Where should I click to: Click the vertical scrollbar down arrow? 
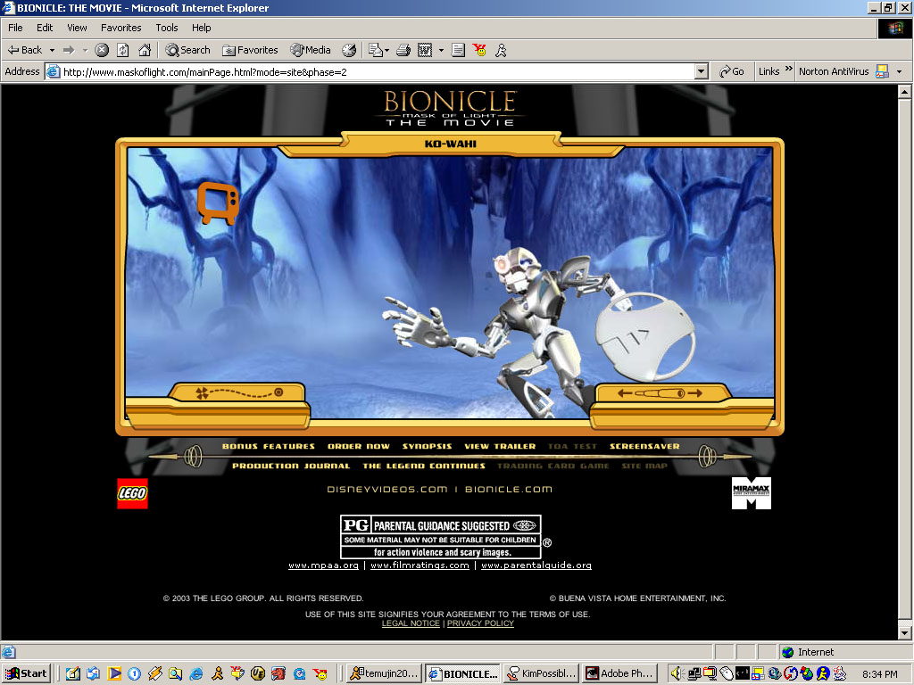pos(905,632)
